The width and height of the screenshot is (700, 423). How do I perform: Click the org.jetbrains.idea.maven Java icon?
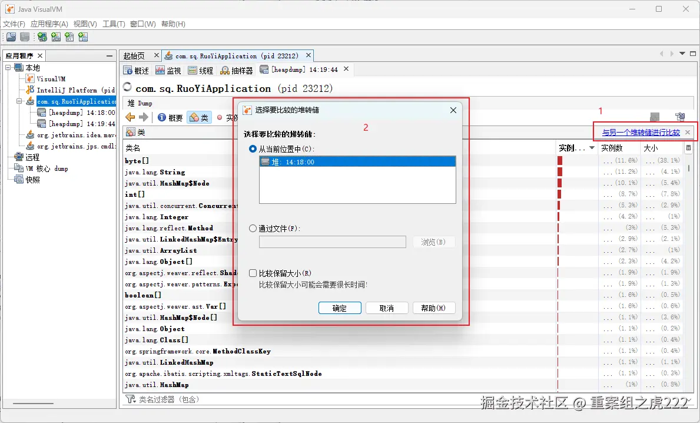coord(31,134)
